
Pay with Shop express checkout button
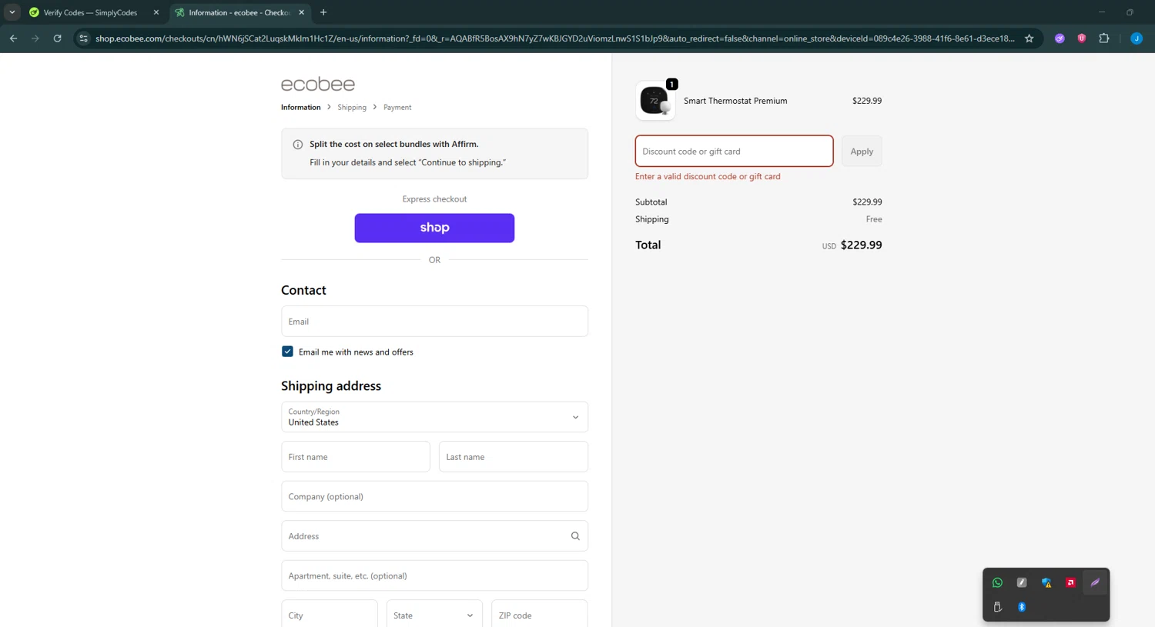click(x=434, y=228)
